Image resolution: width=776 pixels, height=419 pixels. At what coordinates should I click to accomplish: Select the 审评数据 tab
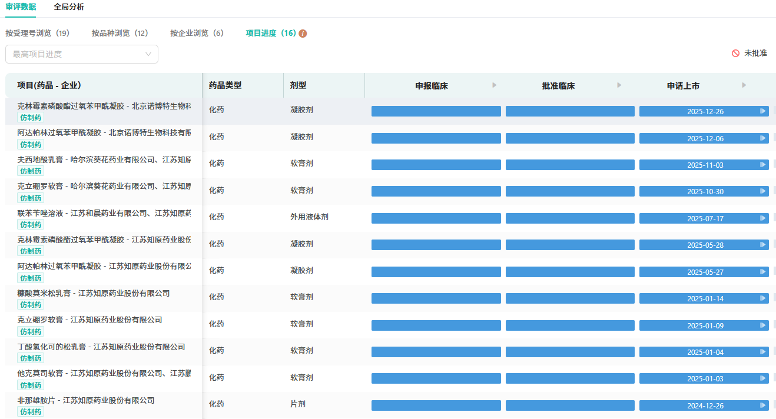coord(21,7)
